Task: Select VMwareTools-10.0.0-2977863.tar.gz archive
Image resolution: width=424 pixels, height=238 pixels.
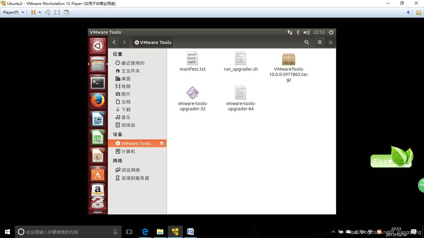Action: point(289,67)
